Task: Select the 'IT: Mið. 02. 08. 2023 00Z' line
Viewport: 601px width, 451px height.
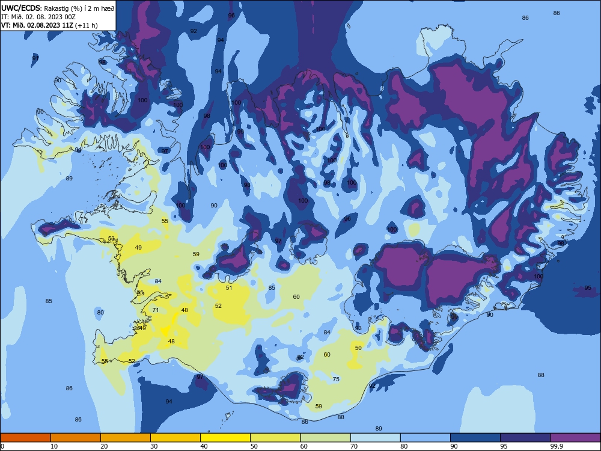Action: [x=38, y=17]
